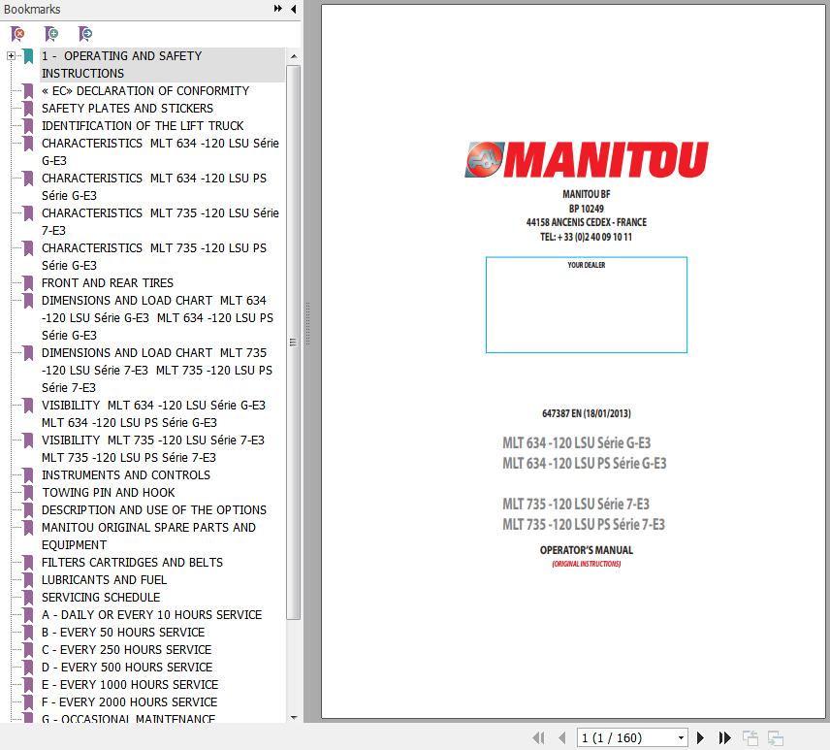Click '647387 EN (18/01/2013)' text on page
This screenshot has width=830, height=750.
587,413
